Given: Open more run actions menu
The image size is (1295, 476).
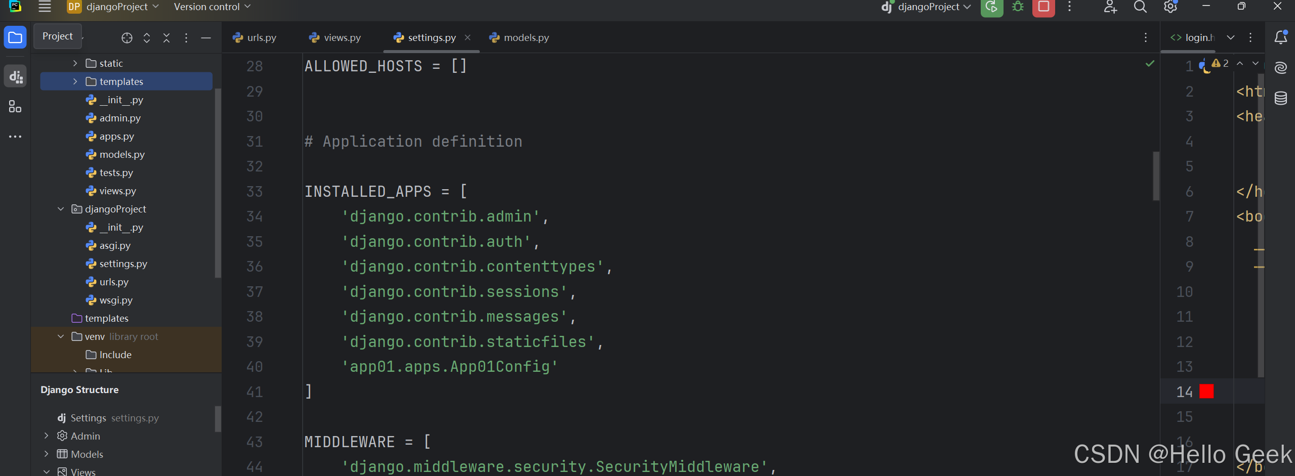Looking at the screenshot, I should click(x=1069, y=7).
